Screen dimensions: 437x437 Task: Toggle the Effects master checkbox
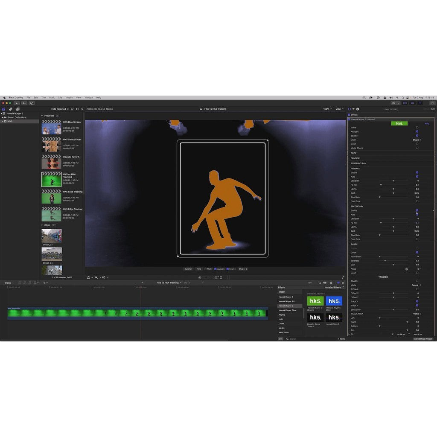(349, 115)
